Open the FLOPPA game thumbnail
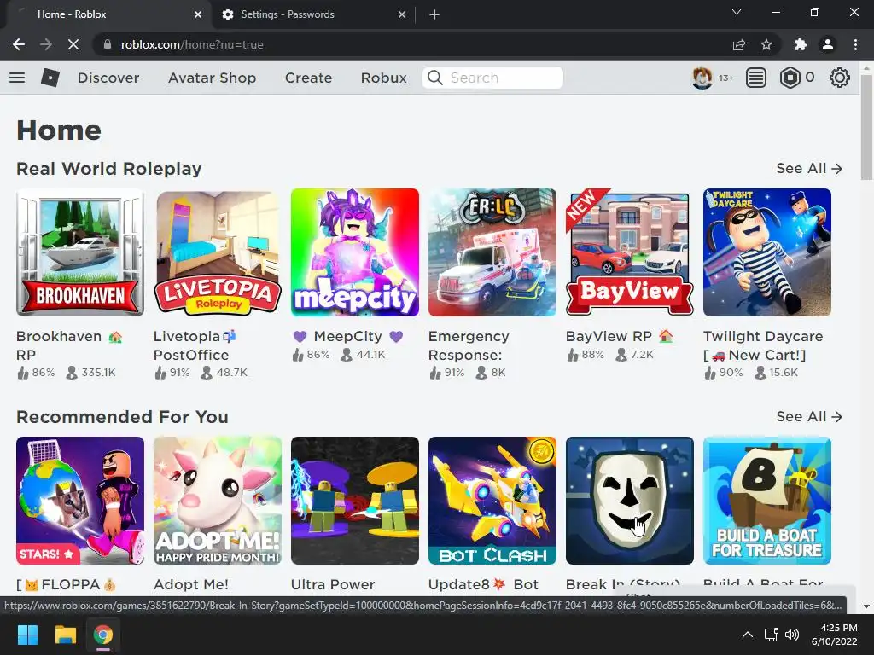Image resolution: width=874 pixels, height=655 pixels. point(80,501)
